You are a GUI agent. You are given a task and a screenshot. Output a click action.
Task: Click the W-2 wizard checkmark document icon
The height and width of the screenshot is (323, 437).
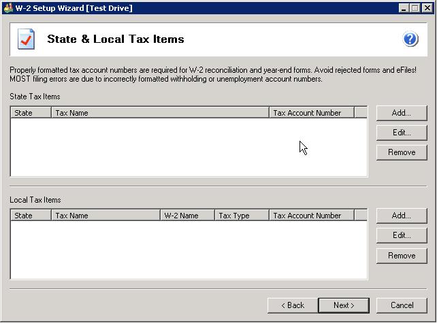(x=27, y=39)
